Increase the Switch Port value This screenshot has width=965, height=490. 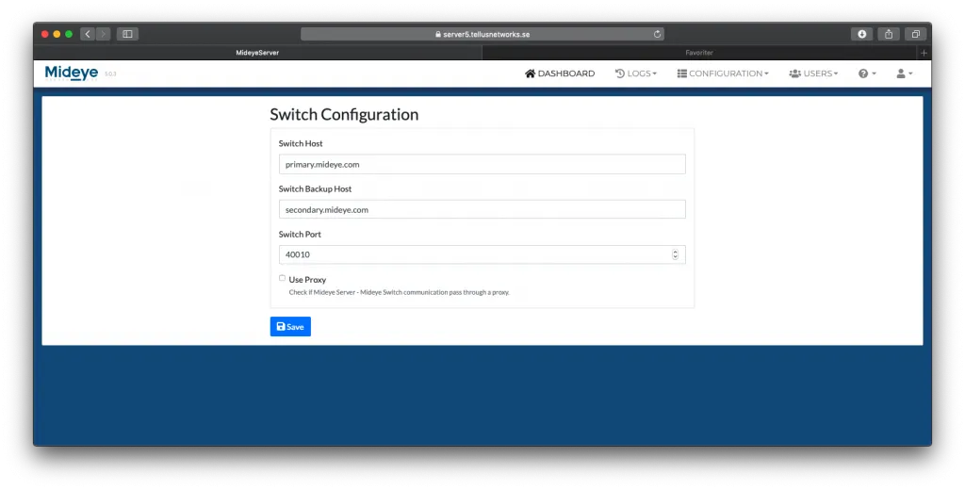click(675, 252)
